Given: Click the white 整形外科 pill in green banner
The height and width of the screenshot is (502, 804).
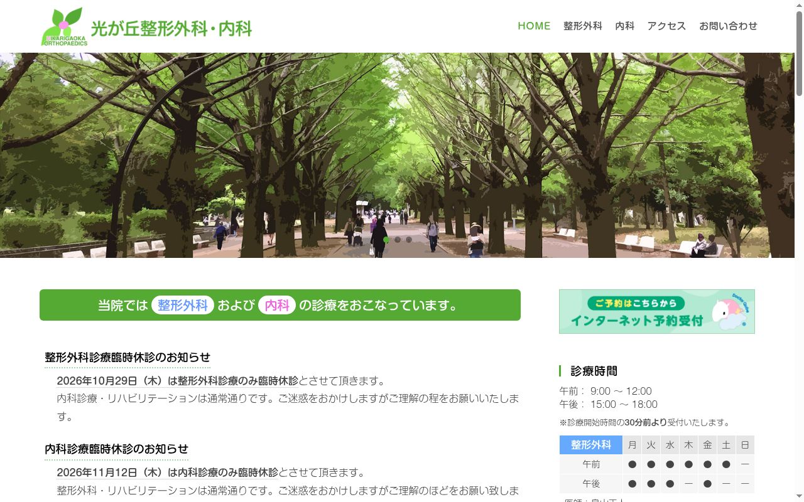Looking at the screenshot, I should click(183, 305).
